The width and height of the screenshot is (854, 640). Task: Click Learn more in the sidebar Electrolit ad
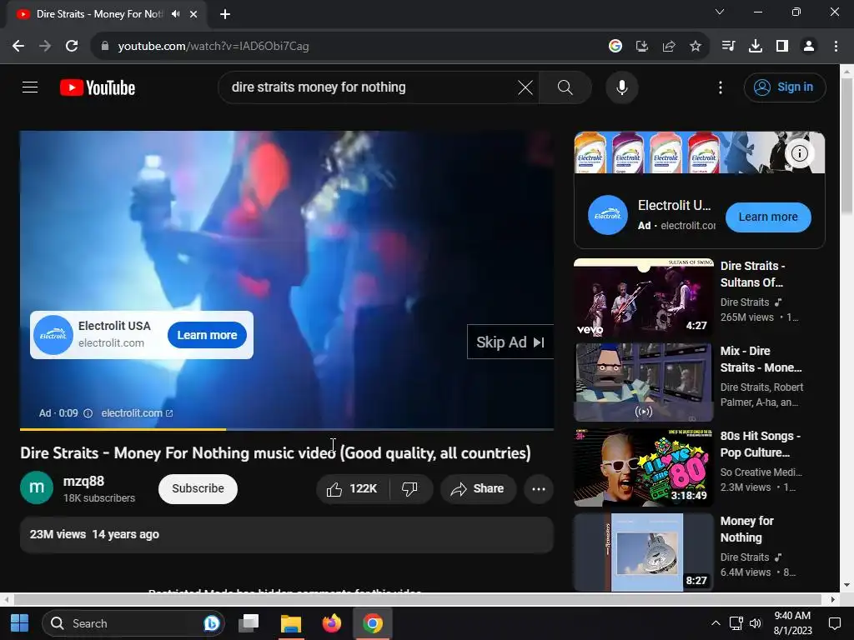[x=768, y=217]
